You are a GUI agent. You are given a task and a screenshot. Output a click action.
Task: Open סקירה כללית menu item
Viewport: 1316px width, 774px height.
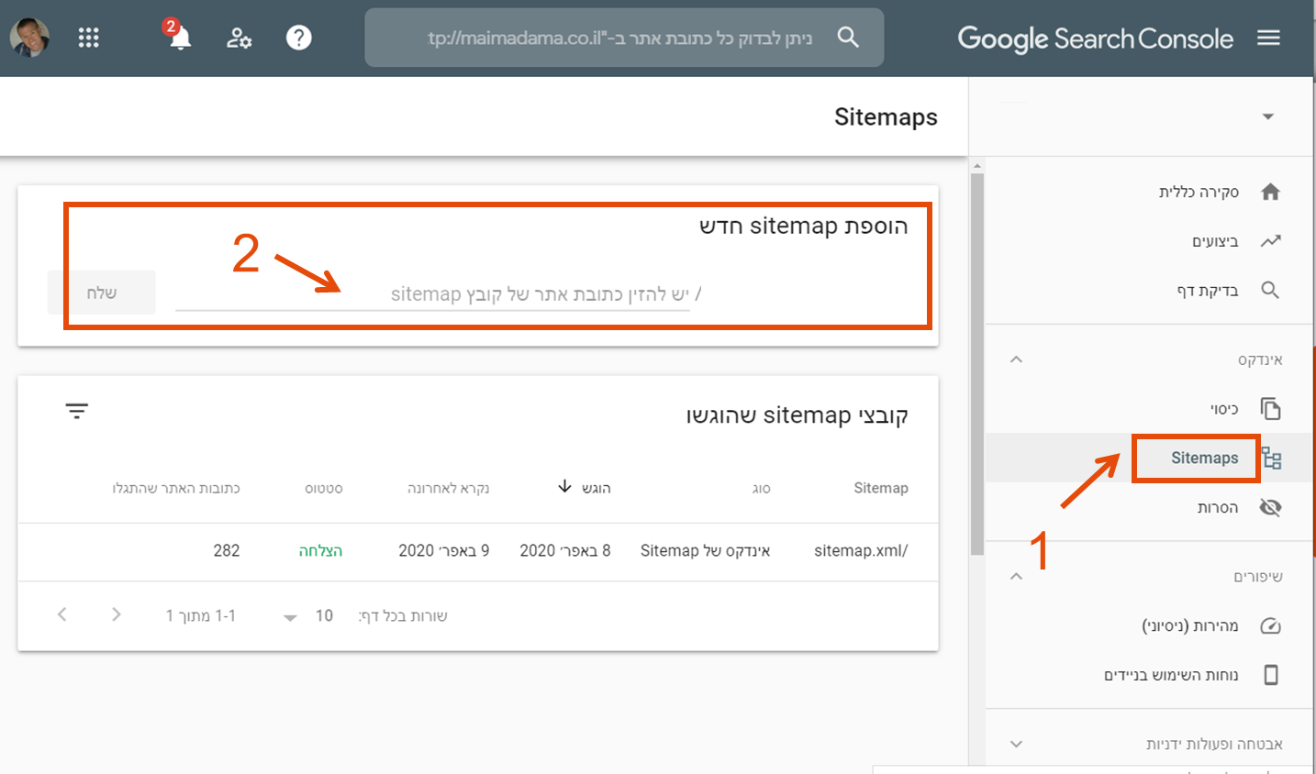pos(1199,192)
